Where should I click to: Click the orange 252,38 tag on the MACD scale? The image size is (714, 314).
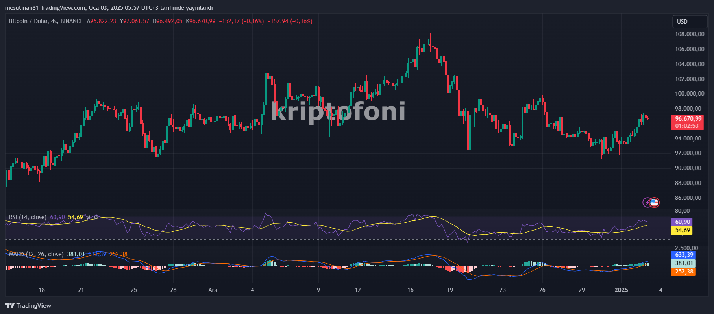[684, 272]
